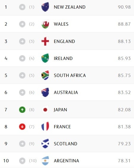Click England's previous rank (3) label
Image resolution: width=134 pixels, height=168 pixels.
[x=32, y=41]
